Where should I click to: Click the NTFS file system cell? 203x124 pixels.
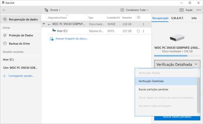click(x=111, y=31)
